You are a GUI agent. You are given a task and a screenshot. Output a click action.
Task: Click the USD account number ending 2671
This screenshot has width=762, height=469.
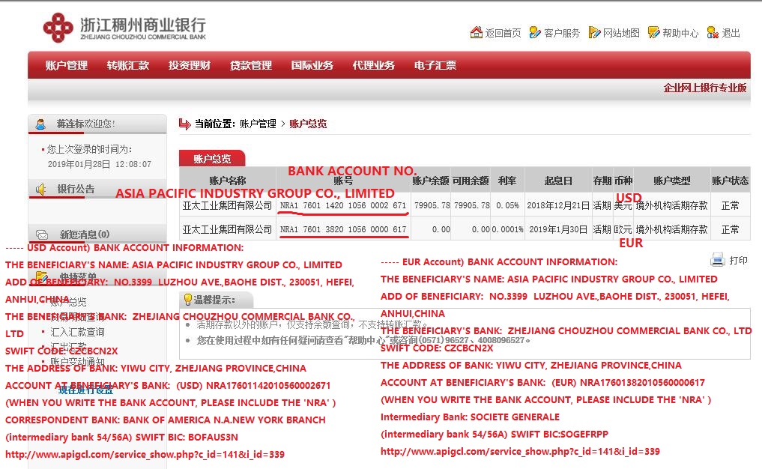coord(343,205)
